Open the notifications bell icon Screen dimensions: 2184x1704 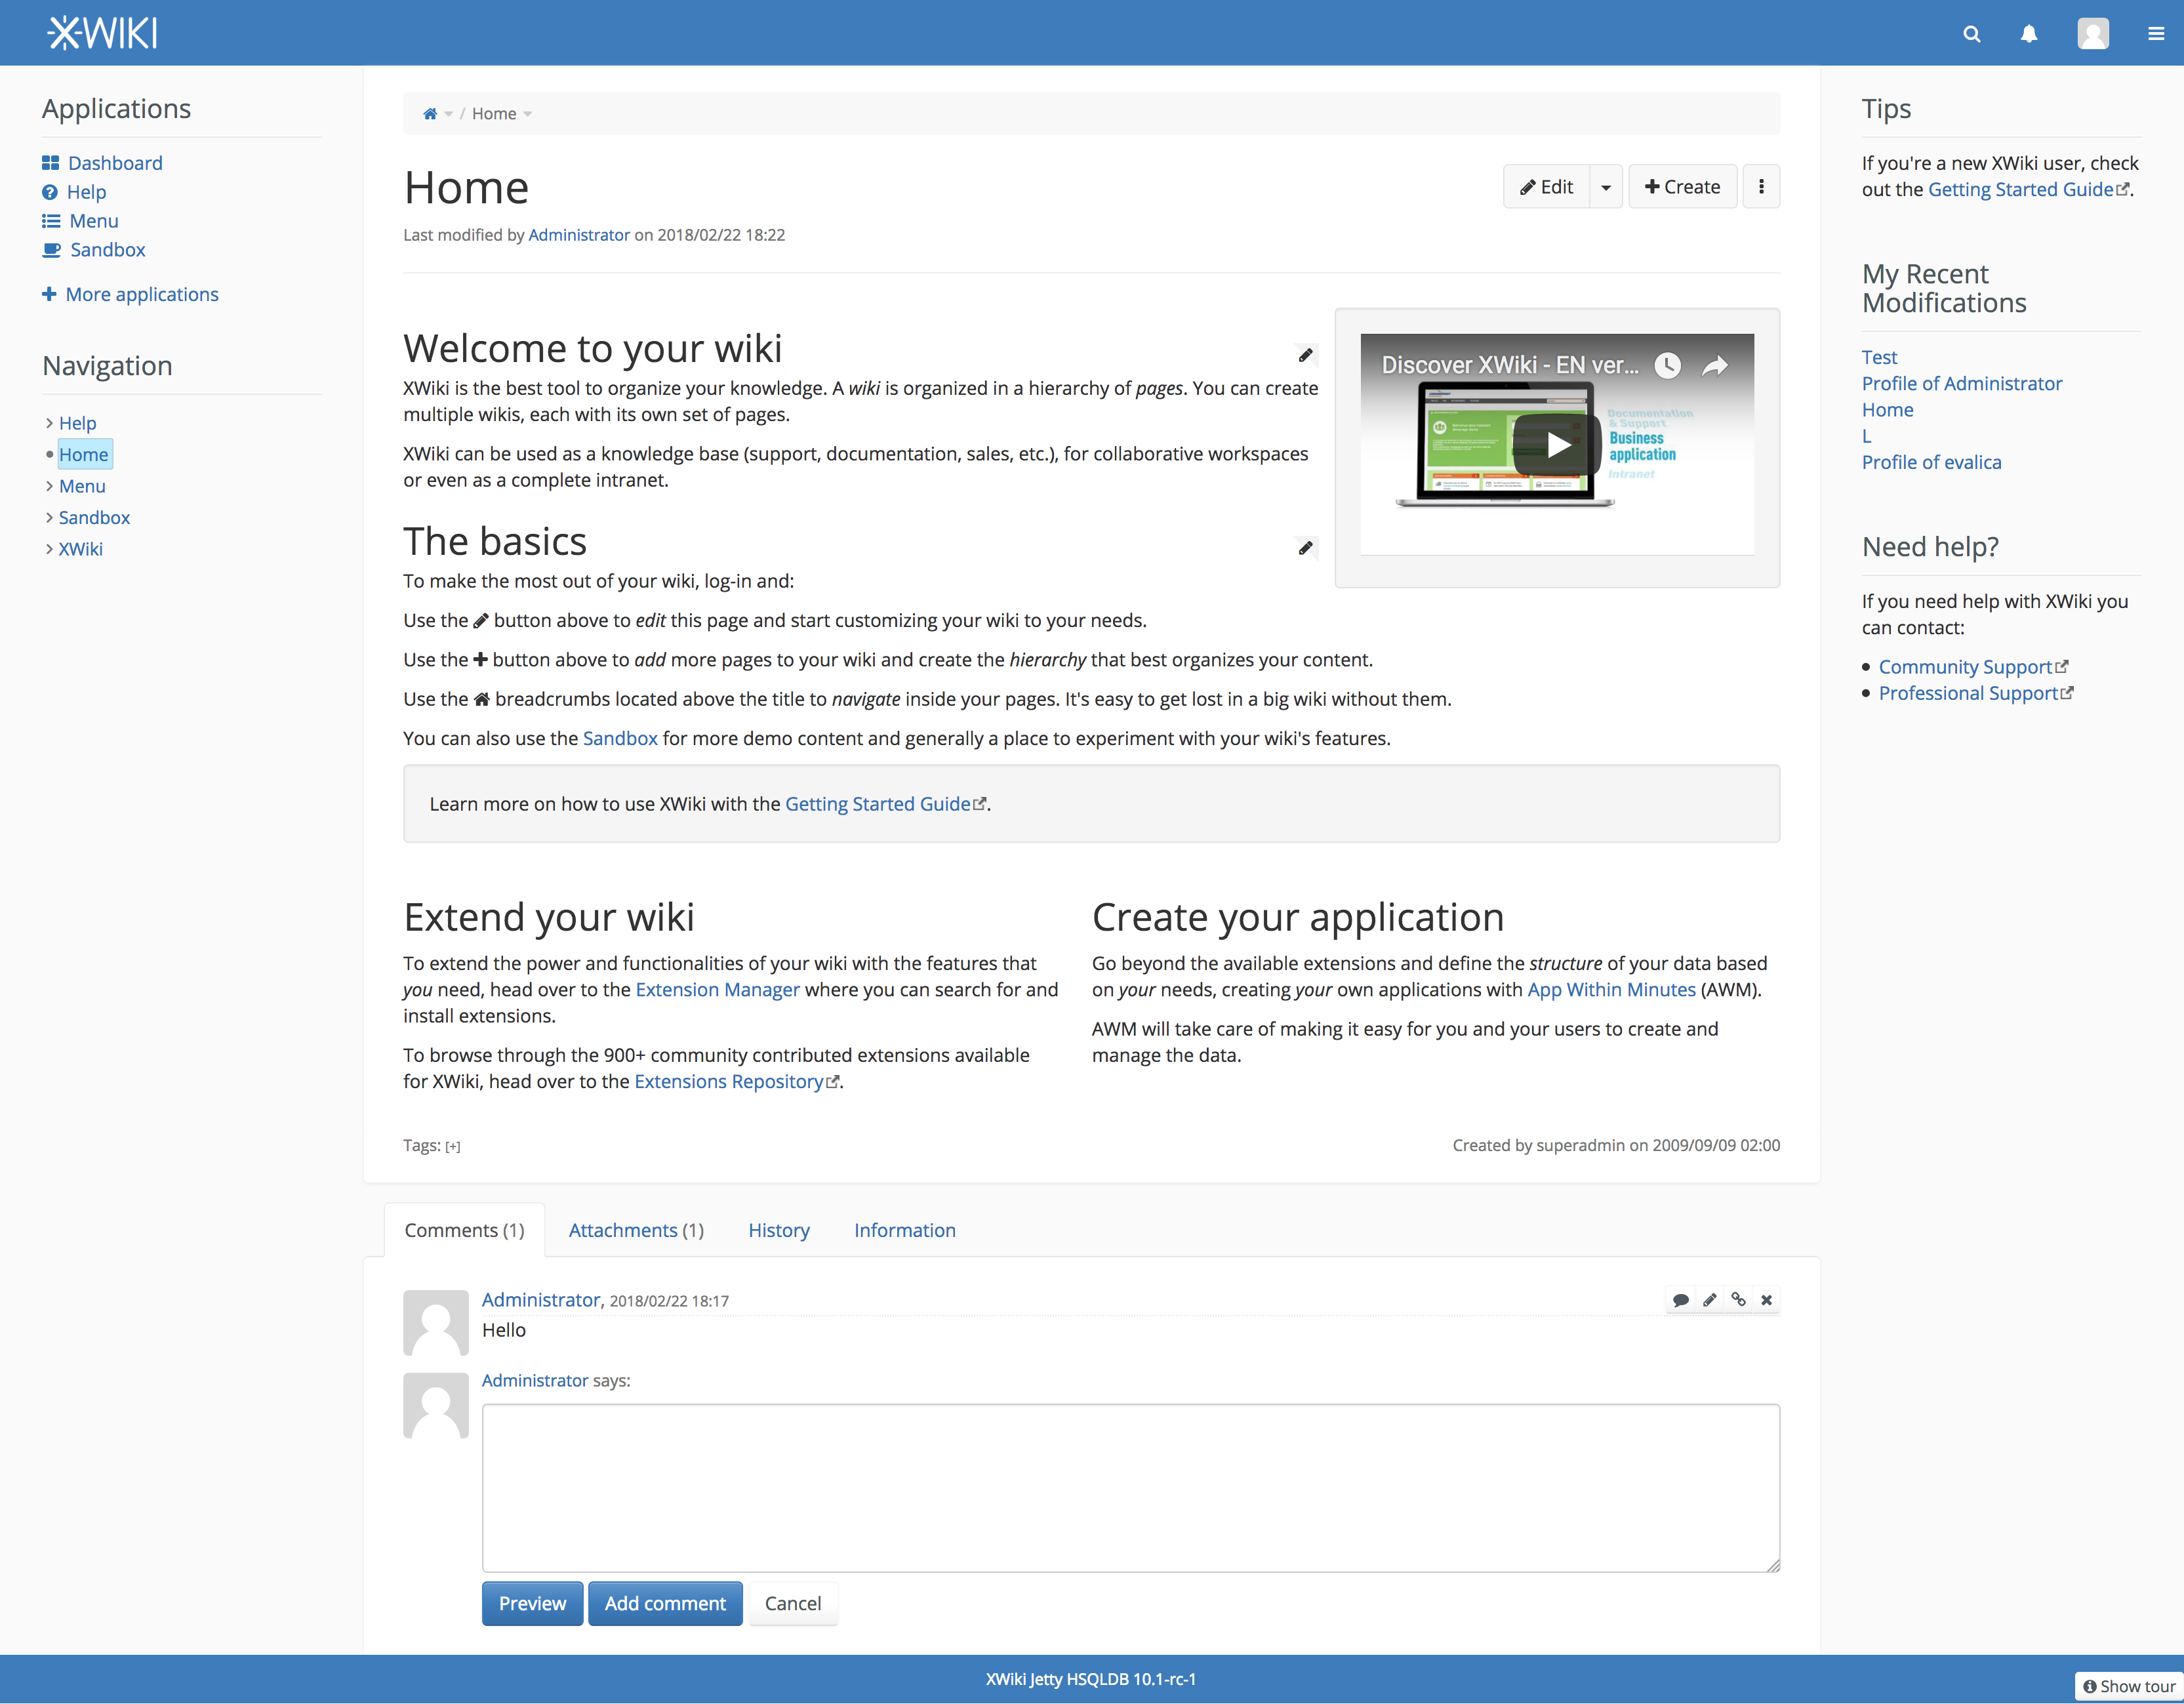pos(2028,33)
